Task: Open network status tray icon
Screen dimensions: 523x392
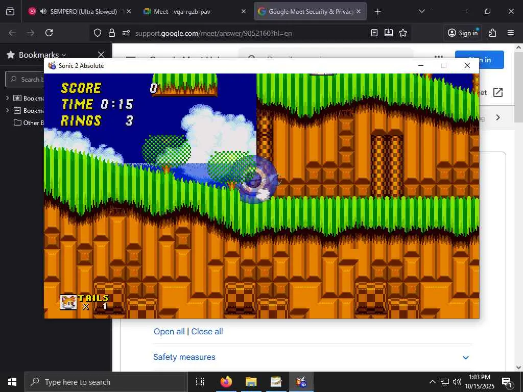Action: (445, 382)
